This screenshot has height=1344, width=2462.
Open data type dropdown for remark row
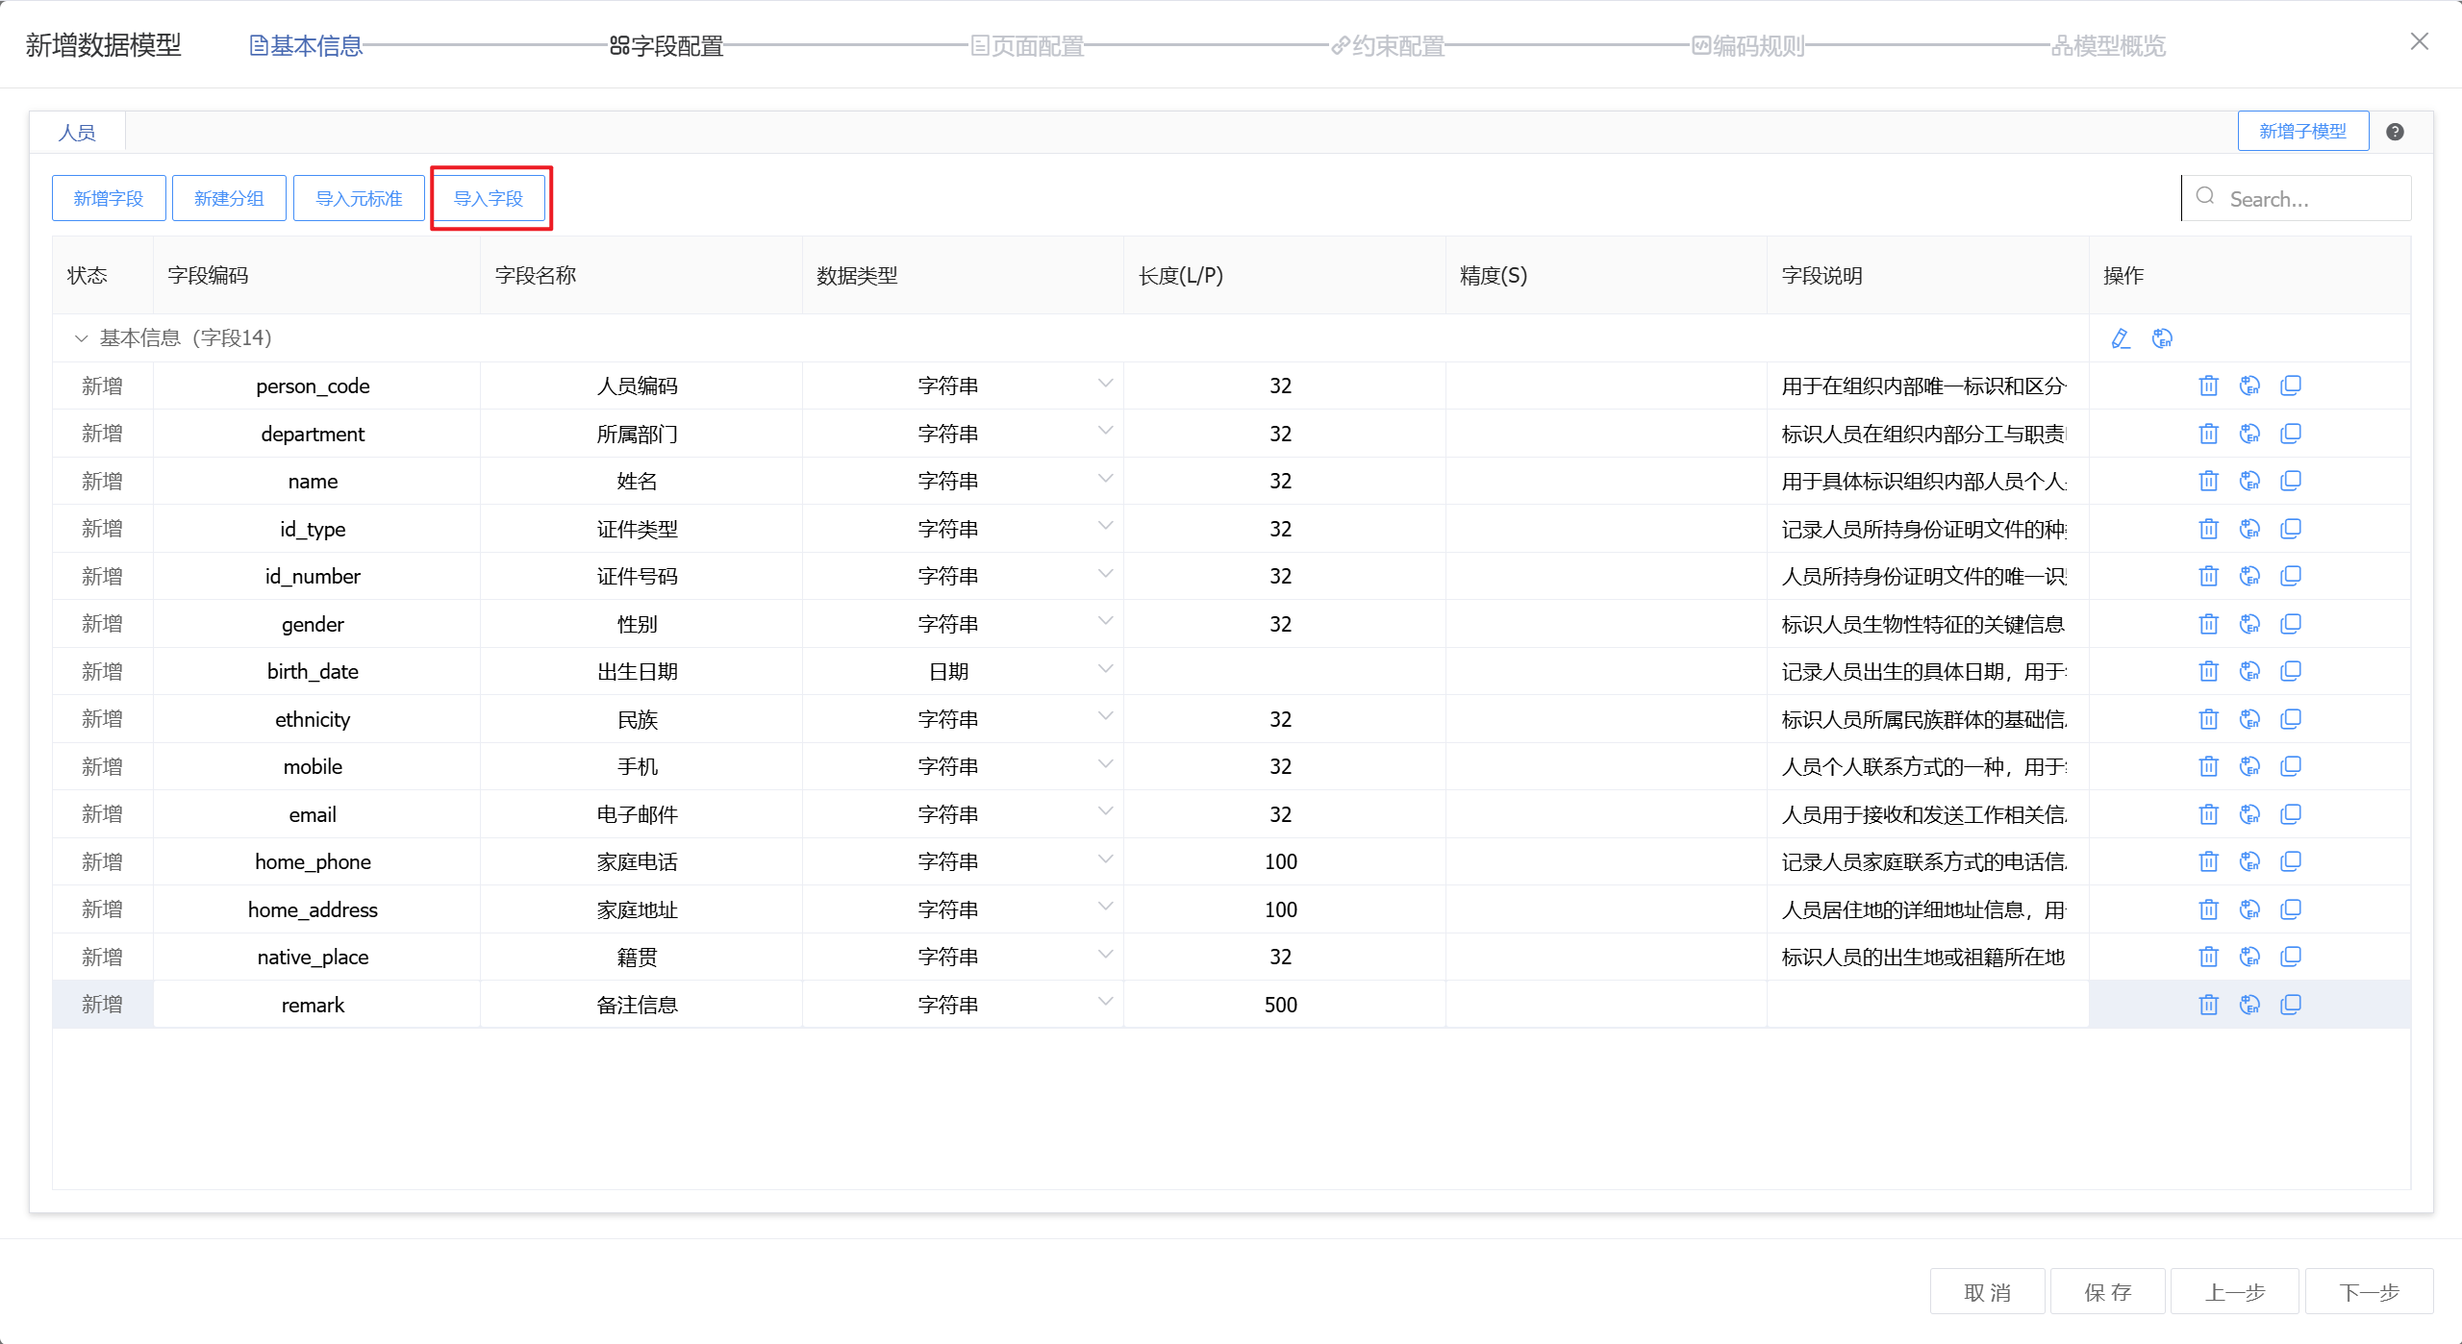(x=1105, y=1002)
